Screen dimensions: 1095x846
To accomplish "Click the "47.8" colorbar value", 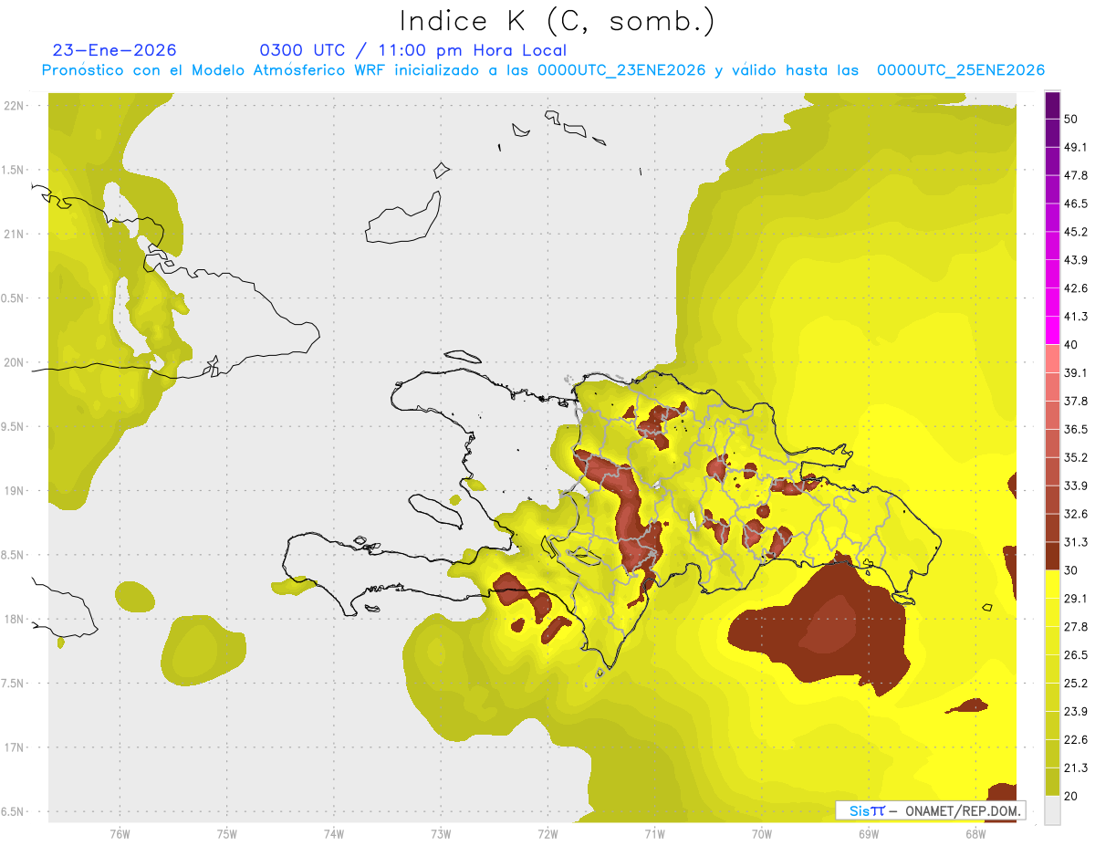I will [x=1076, y=175].
